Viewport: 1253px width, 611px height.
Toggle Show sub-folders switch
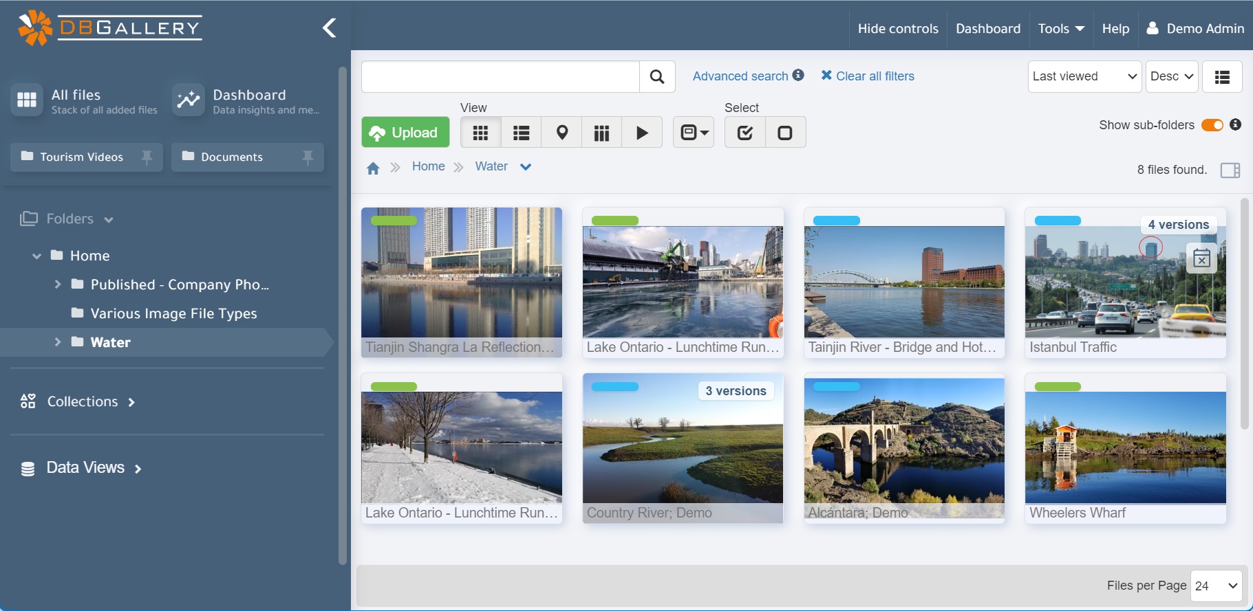[x=1212, y=125]
